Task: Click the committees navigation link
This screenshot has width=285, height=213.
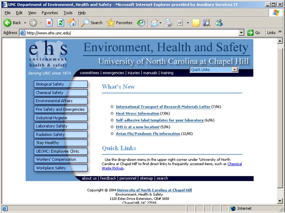Action: tap(89, 73)
